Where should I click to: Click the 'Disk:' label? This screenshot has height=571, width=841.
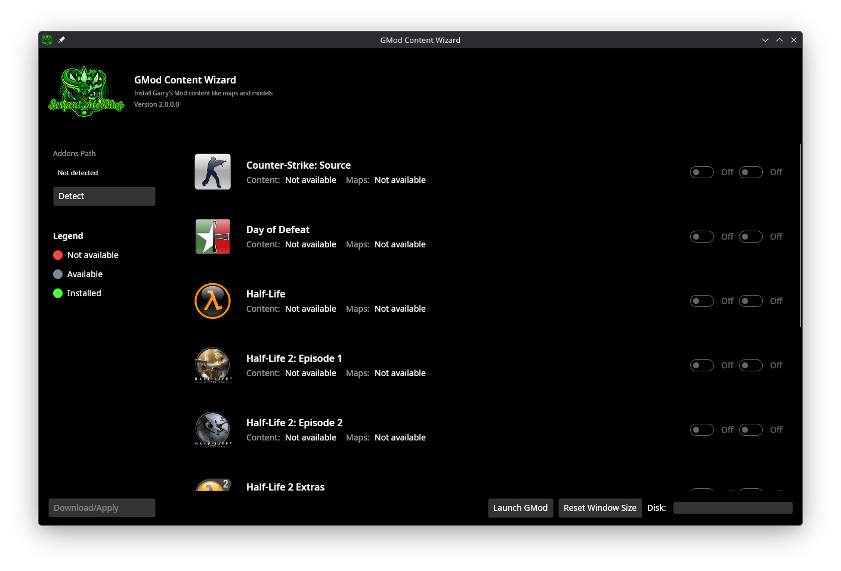[657, 508]
